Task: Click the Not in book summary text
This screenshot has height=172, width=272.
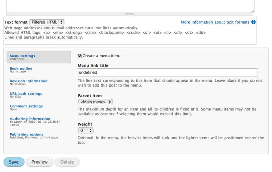Action: [18, 72]
